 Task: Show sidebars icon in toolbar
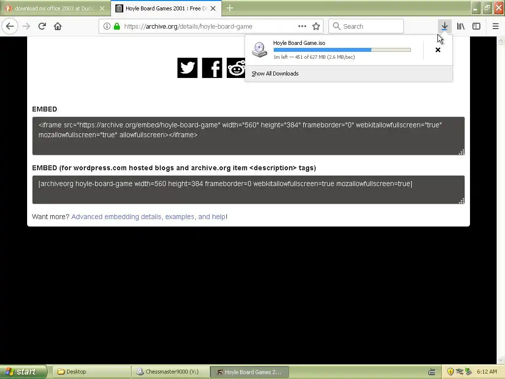(476, 26)
